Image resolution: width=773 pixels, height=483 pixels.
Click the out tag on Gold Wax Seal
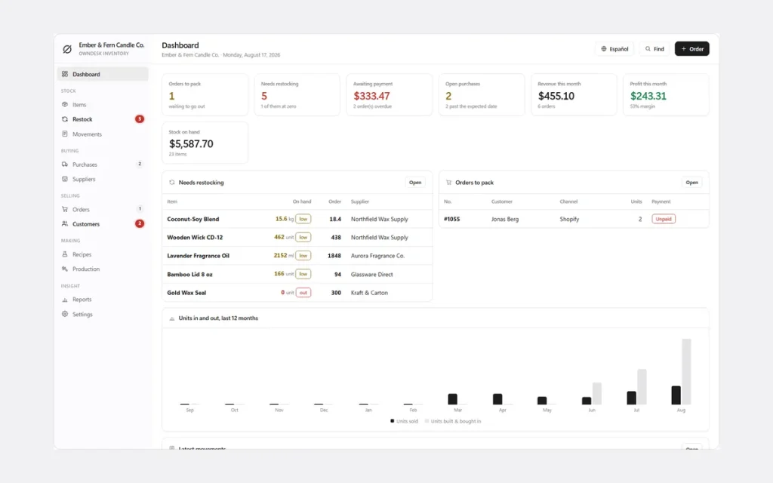pyautogui.click(x=303, y=293)
